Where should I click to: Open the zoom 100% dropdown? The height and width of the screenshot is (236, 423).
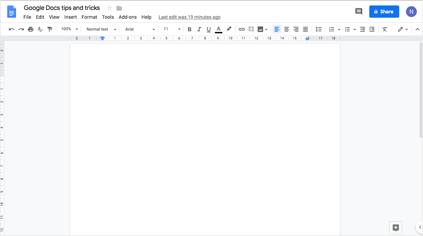pyautogui.click(x=69, y=29)
